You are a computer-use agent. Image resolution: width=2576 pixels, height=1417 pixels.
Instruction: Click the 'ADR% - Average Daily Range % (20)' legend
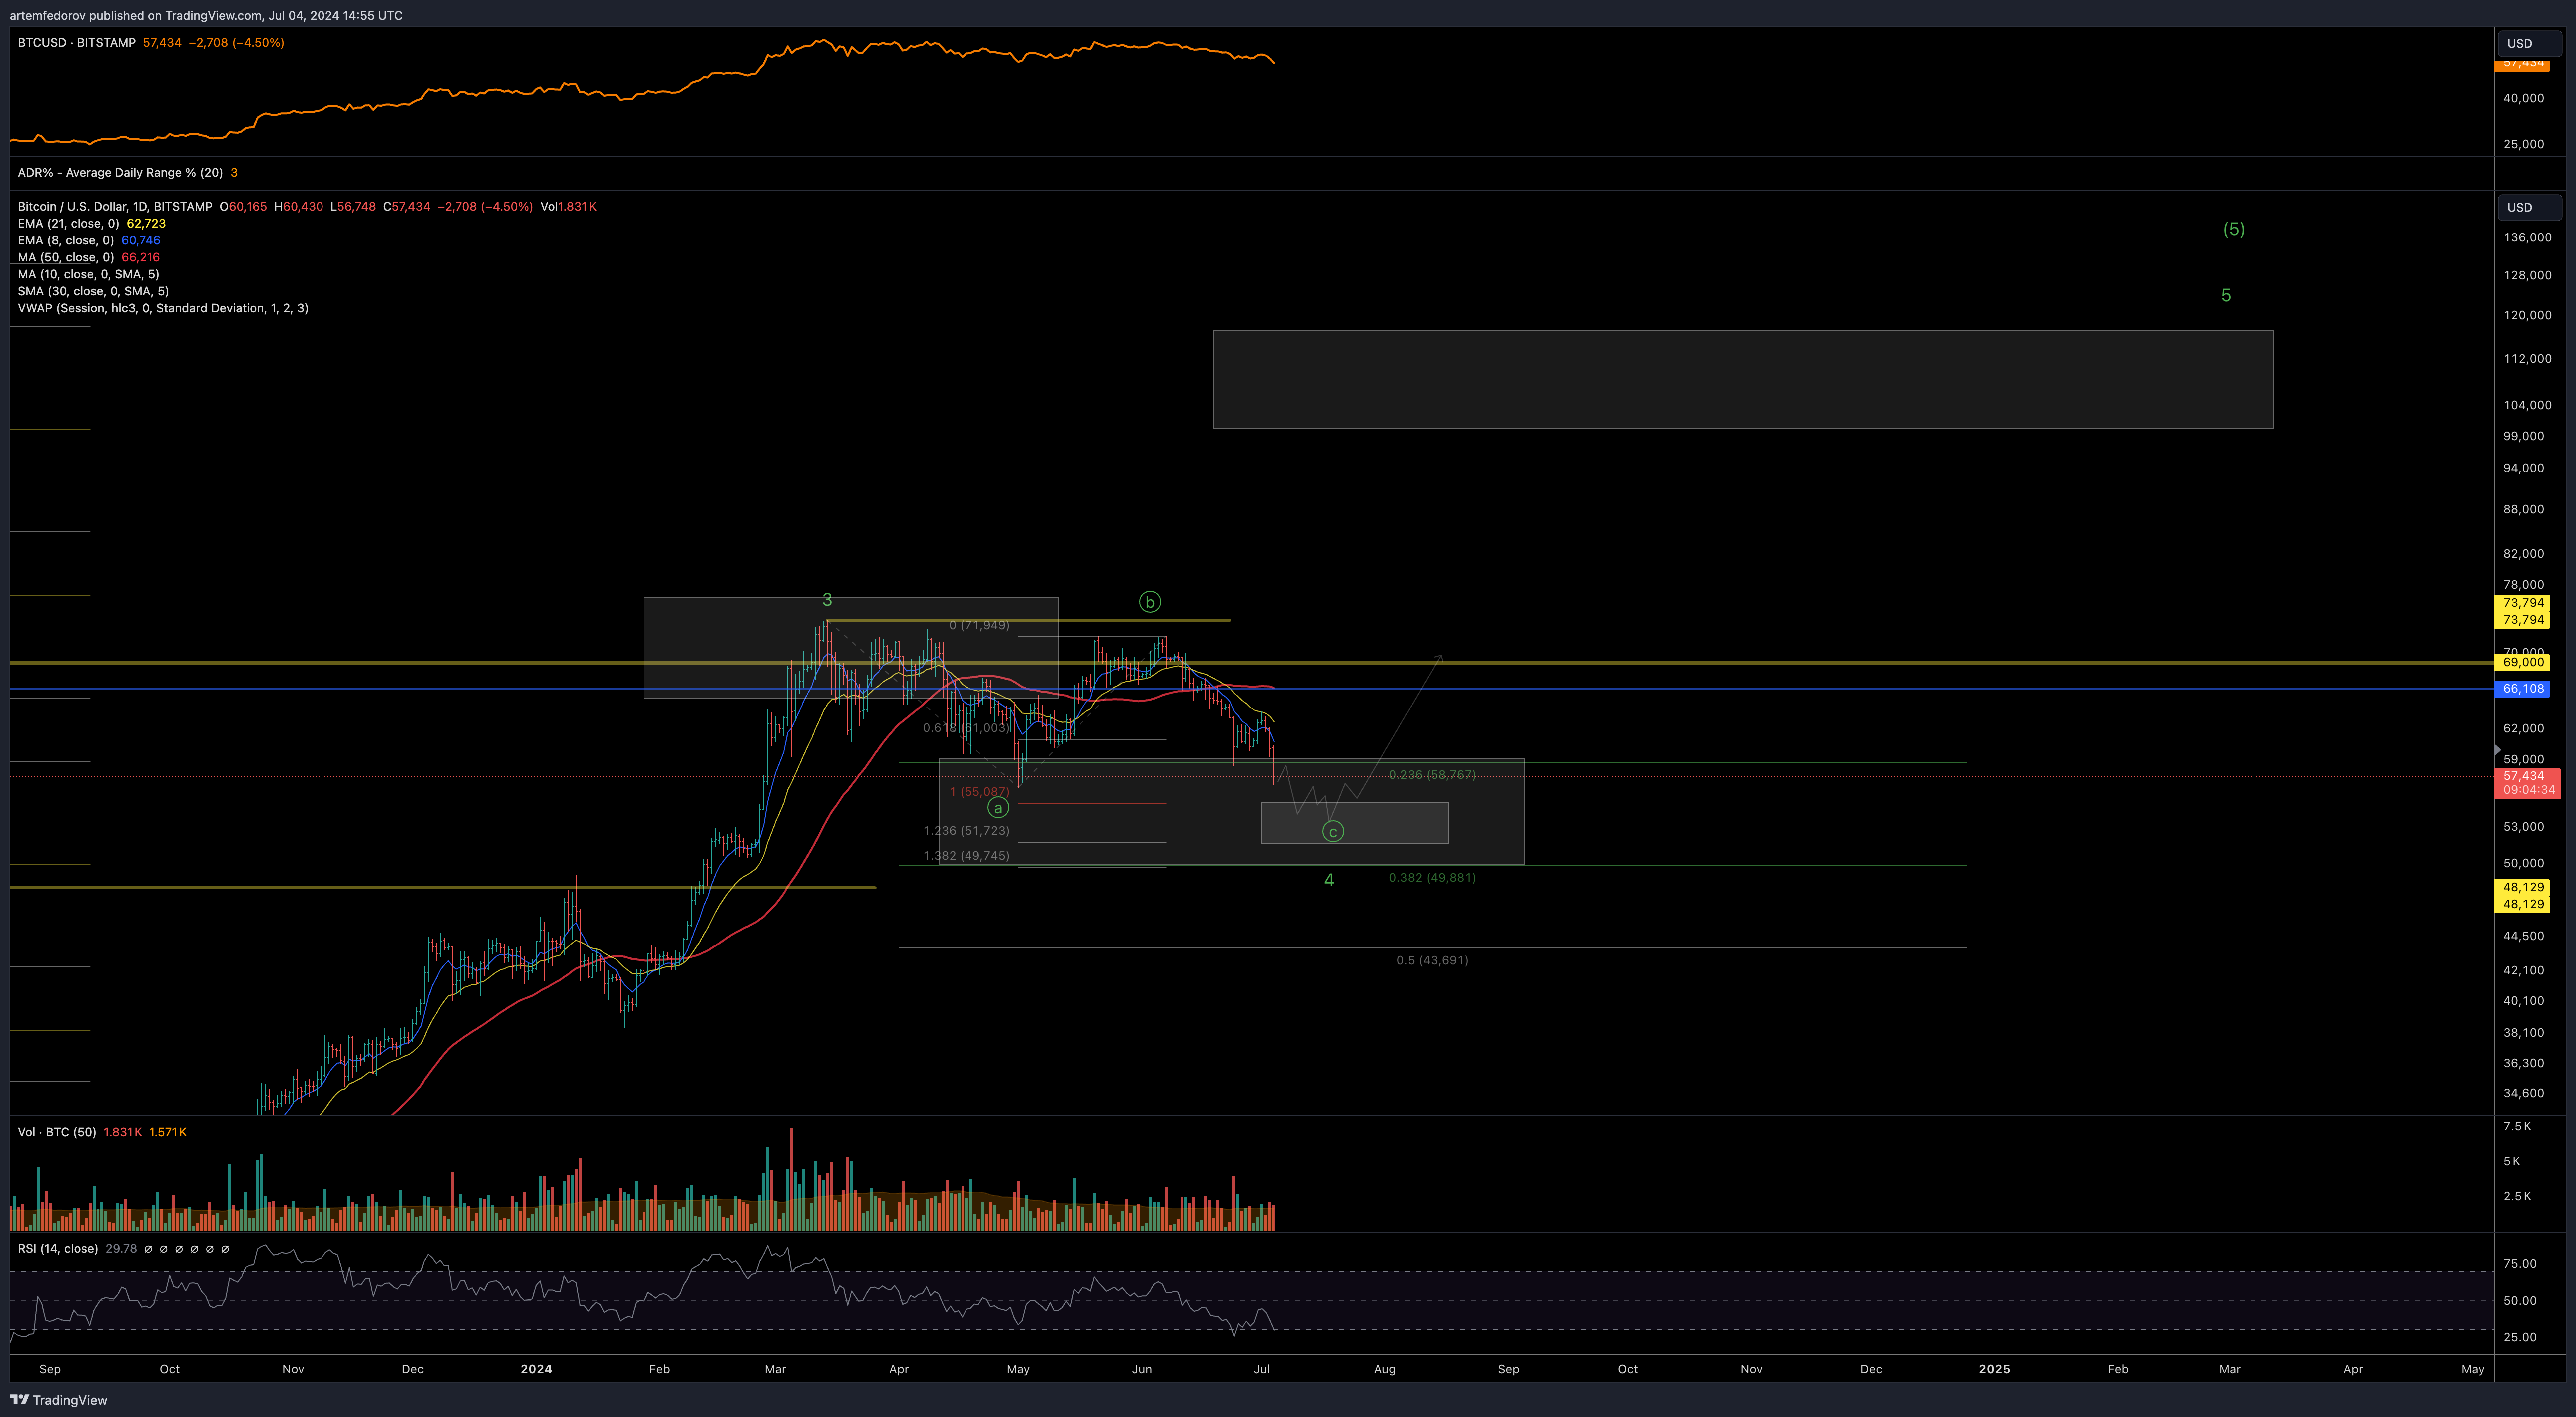120,173
